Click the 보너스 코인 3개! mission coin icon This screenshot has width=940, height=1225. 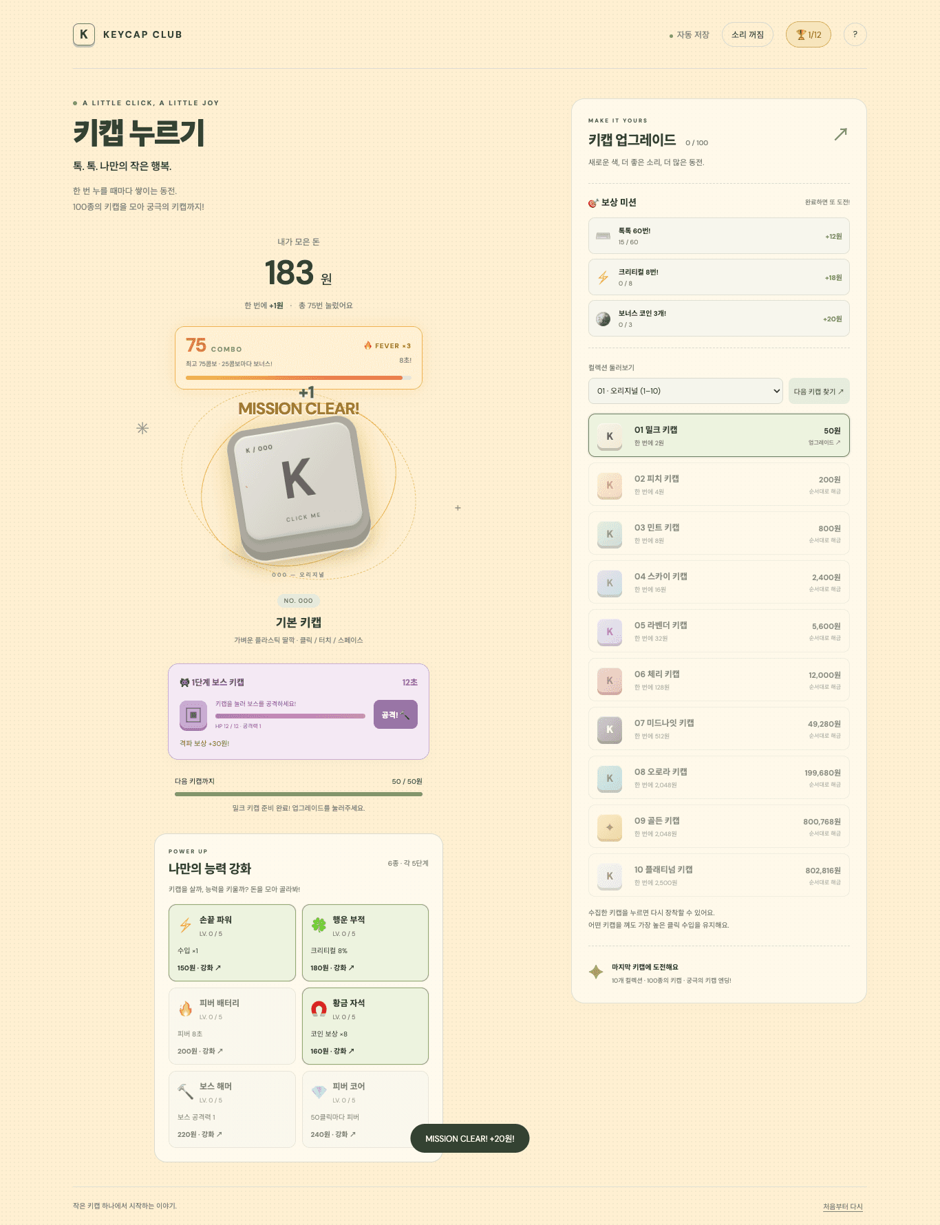point(603,319)
